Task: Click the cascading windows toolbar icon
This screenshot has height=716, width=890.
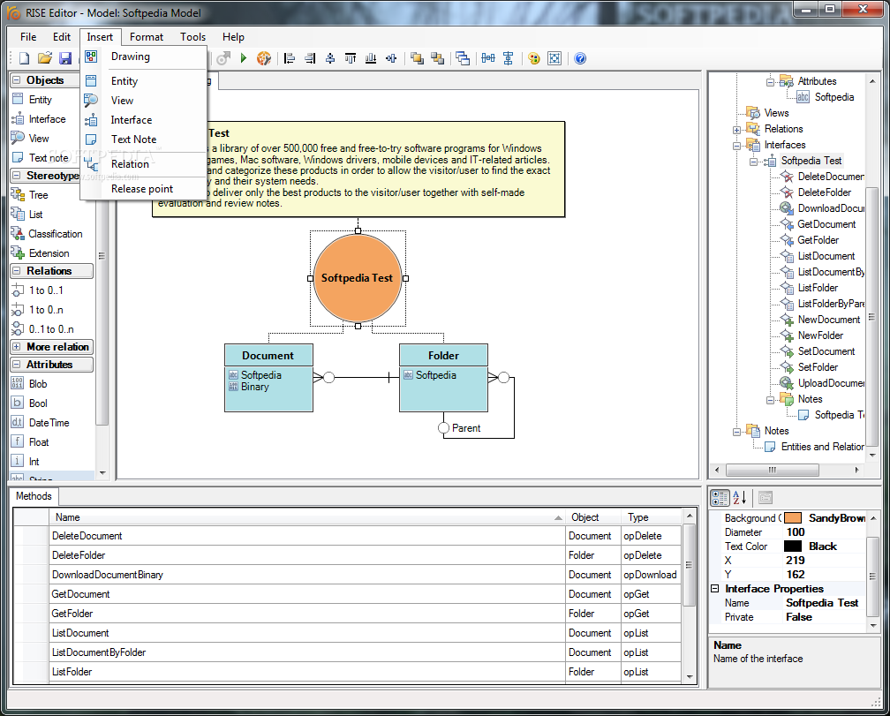Action: [x=463, y=58]
